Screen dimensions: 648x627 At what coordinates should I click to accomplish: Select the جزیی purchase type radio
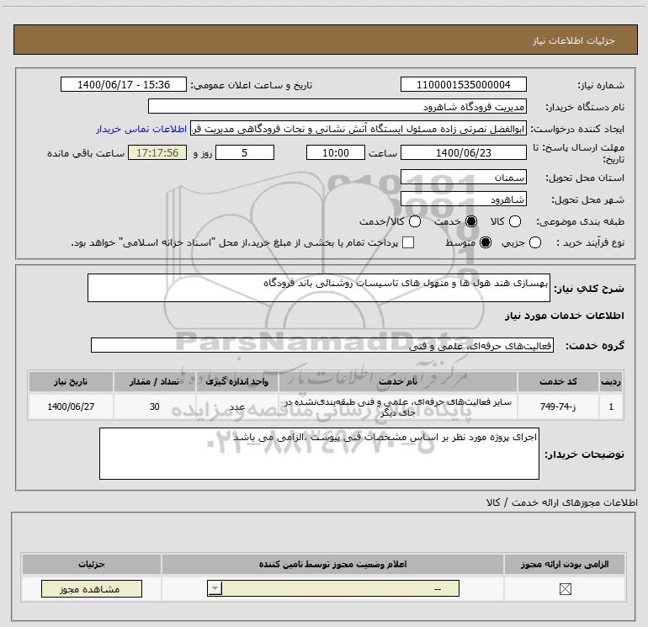click(x=534, y=242)
